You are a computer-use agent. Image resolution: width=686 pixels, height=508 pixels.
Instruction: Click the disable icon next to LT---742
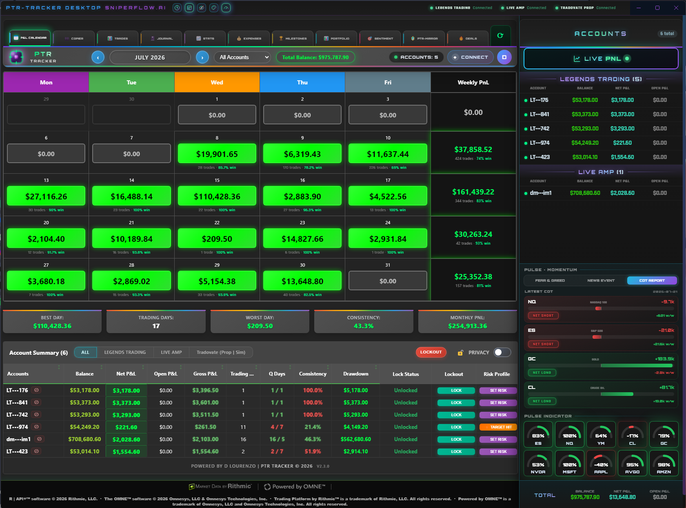click(36, 415)
